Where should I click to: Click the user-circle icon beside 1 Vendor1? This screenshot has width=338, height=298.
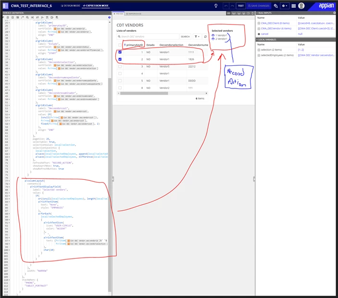click(x=213, y=36)
